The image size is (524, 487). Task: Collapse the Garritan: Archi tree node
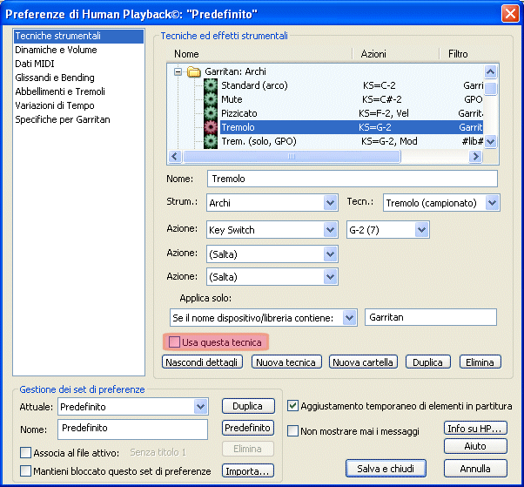tap(178, 72)
